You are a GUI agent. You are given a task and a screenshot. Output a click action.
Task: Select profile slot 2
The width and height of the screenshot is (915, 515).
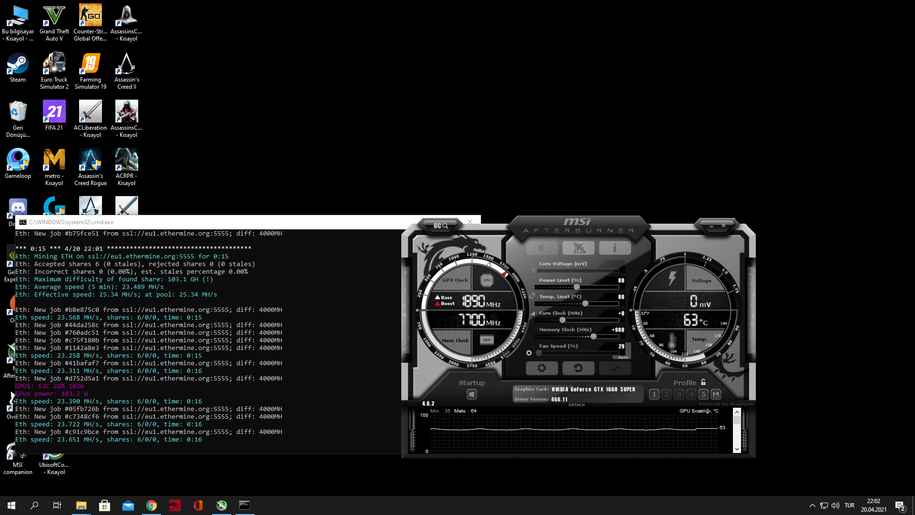(x=667, y=394)
